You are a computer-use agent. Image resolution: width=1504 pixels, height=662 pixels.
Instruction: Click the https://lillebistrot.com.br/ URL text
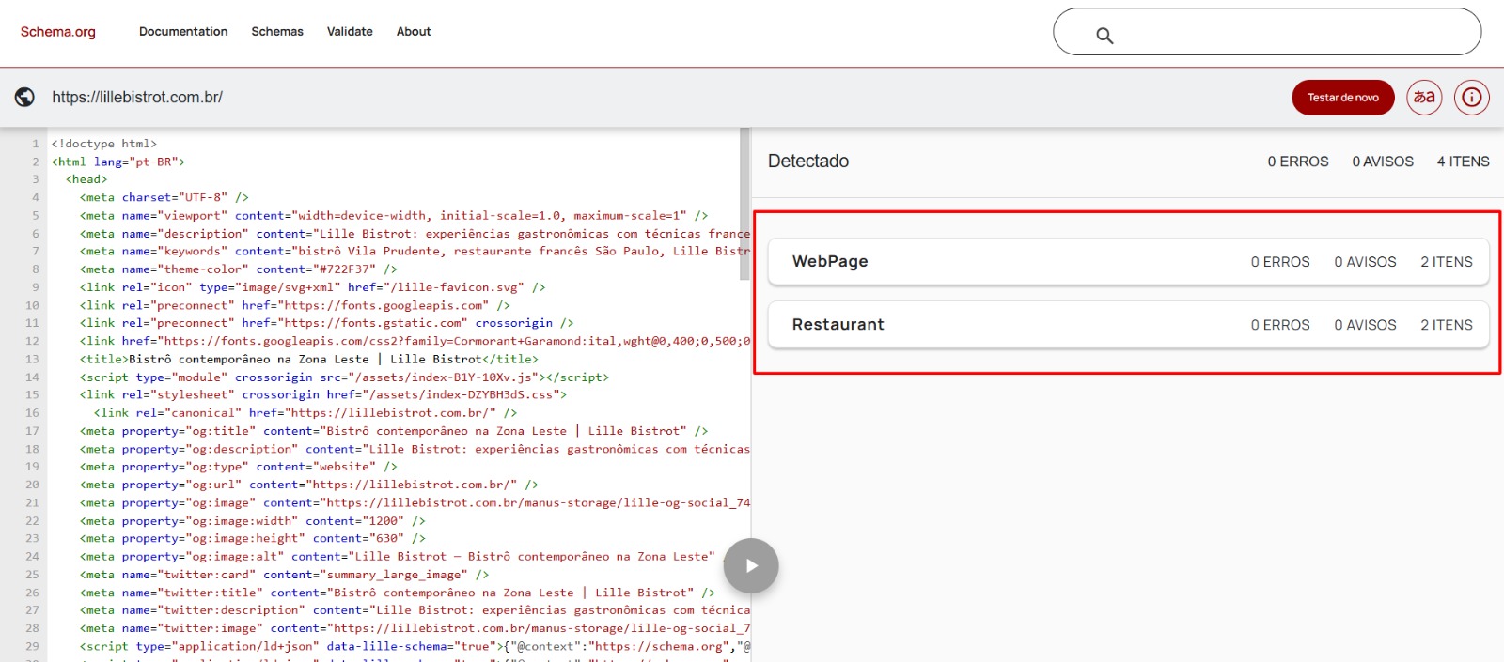(x=137, y=98)
